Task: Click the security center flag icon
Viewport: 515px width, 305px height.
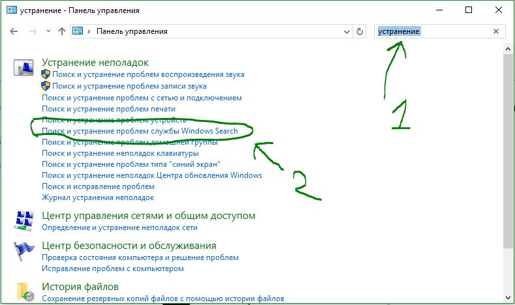Action: click(23, 251)
